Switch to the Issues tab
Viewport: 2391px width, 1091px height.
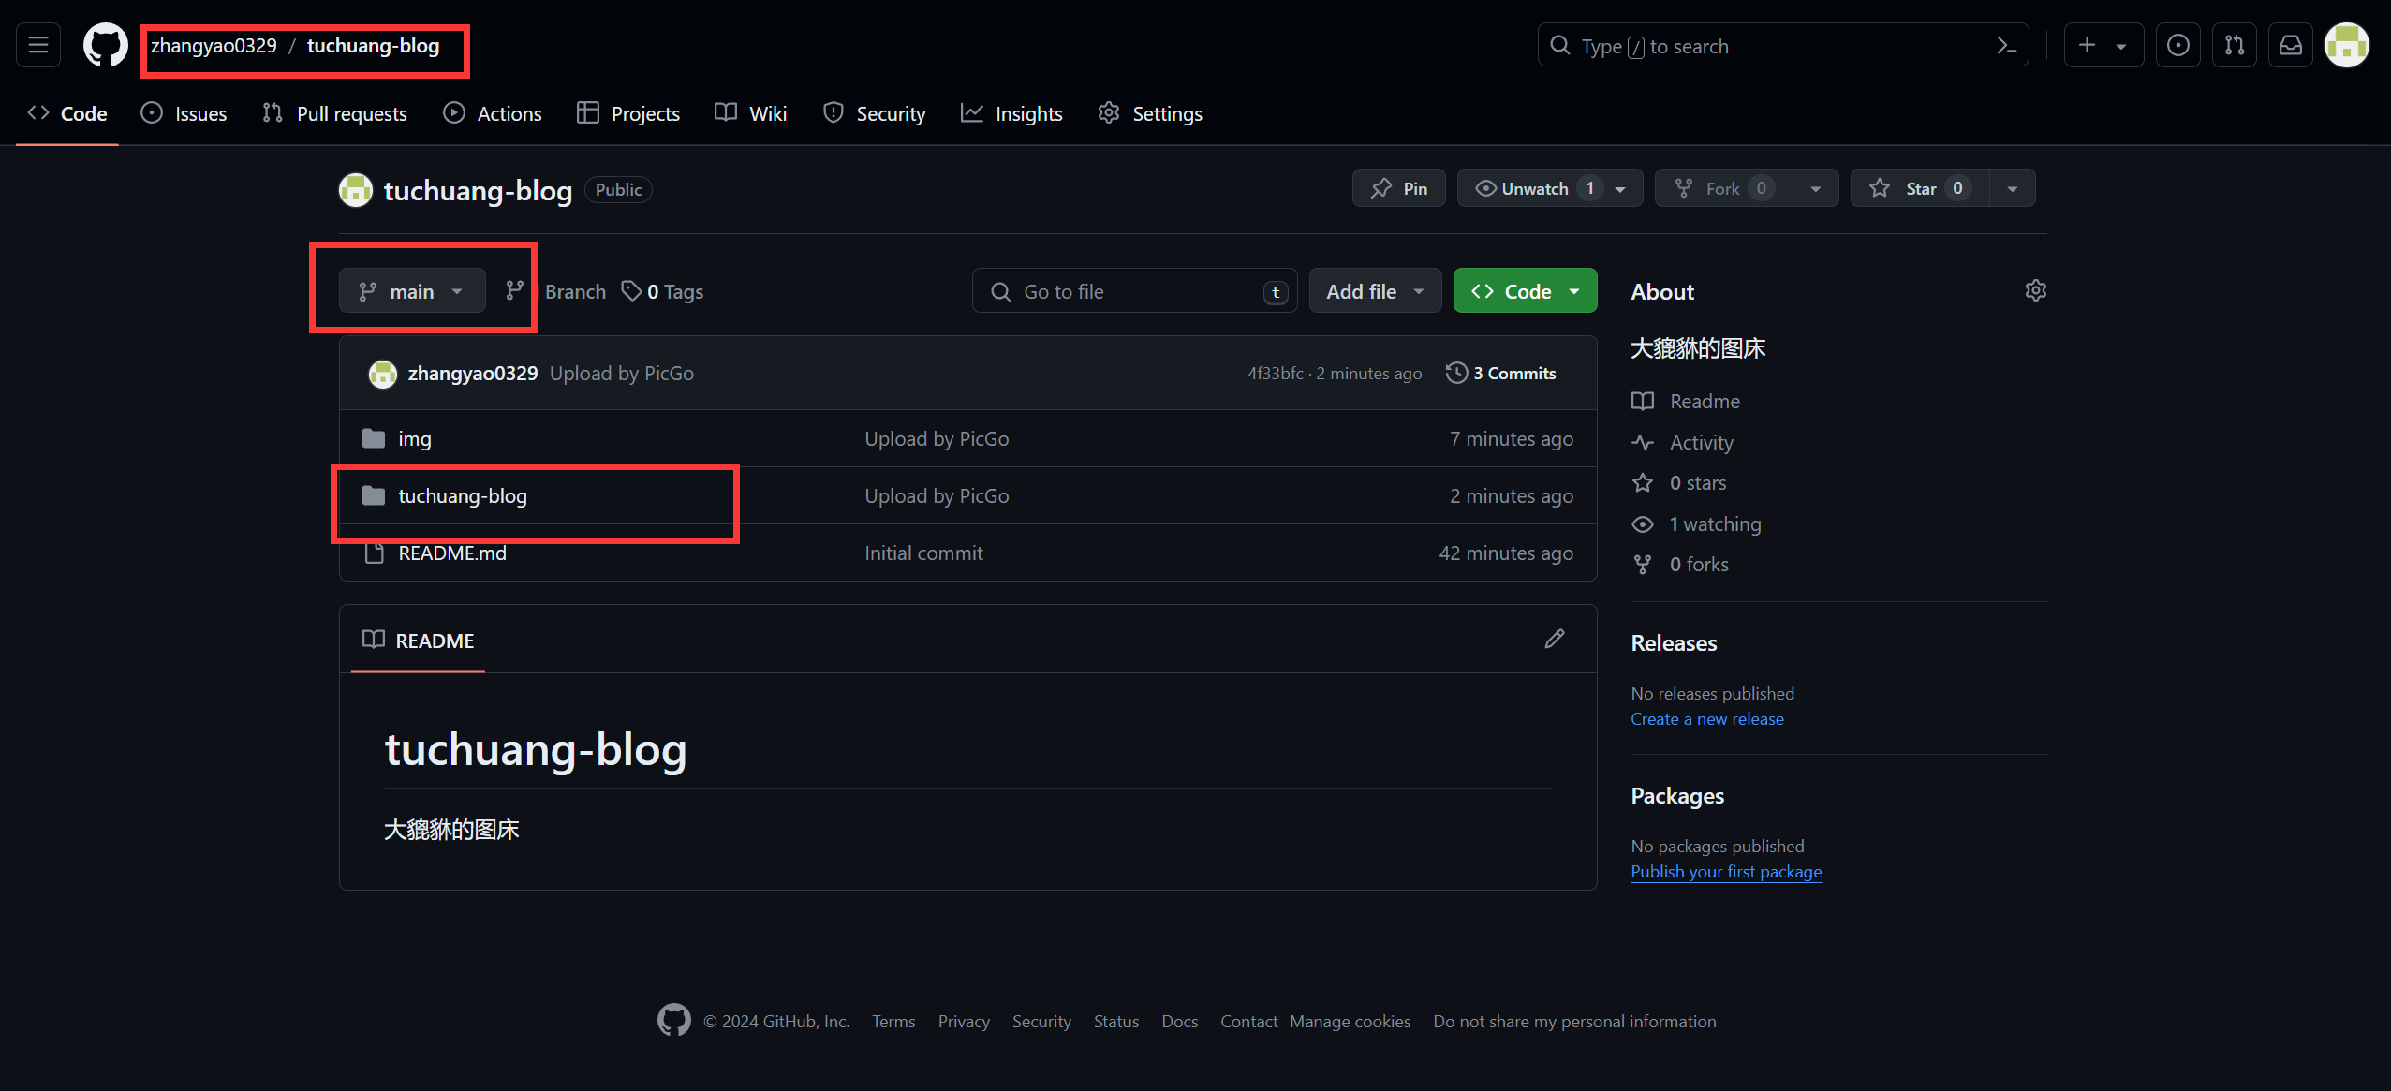click(x=184, y=113)
